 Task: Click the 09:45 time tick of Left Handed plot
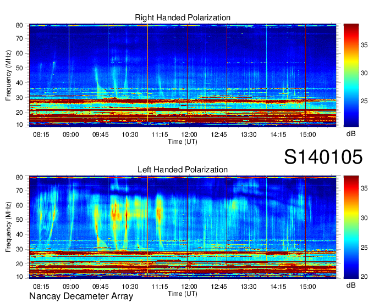pyautogui.click(x=101, y=287)
